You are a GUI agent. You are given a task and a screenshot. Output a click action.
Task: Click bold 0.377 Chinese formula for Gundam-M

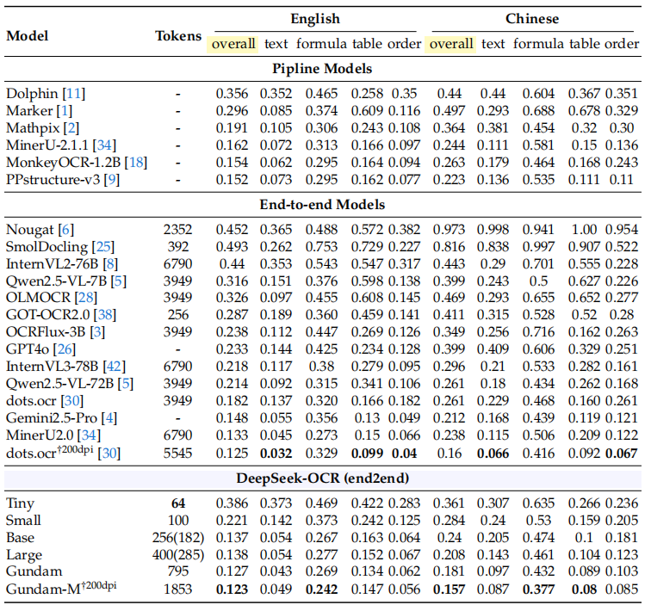539,589
